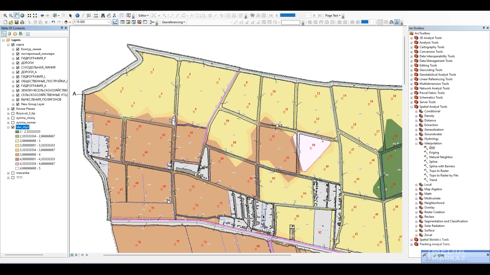Select the Measure ruler tool

[x=96, y=16]
